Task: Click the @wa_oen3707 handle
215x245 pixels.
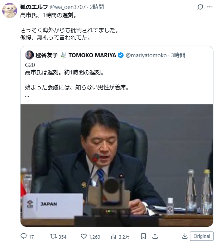Action: pos(68,7)
